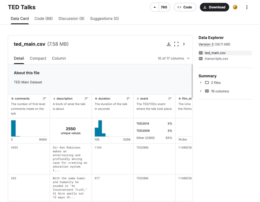Viewport: 260px width, 202px height.
Task: Click the comments column histogram bar
Action: 13,128
